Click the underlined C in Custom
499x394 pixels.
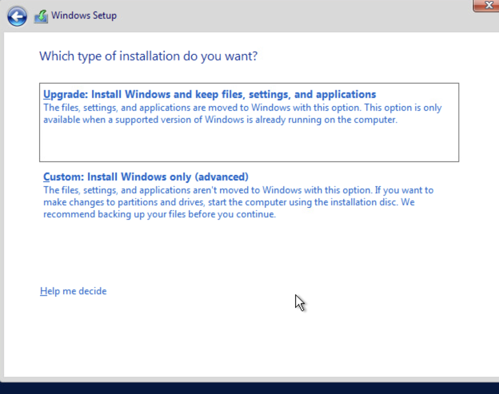click(x=47, y=177)
